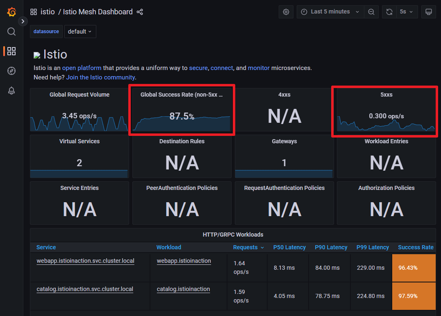
Task: Click the 4xxs panel title
Action: click(x=284, y=95)
